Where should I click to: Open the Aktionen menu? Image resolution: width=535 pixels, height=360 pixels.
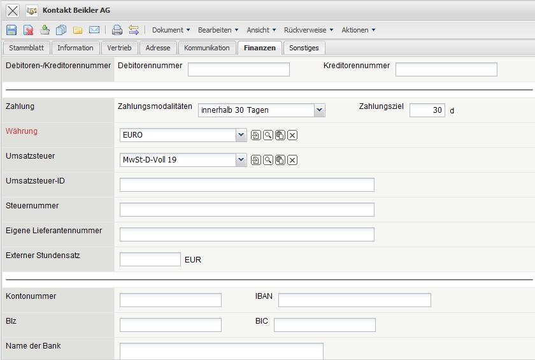(358, 30)
